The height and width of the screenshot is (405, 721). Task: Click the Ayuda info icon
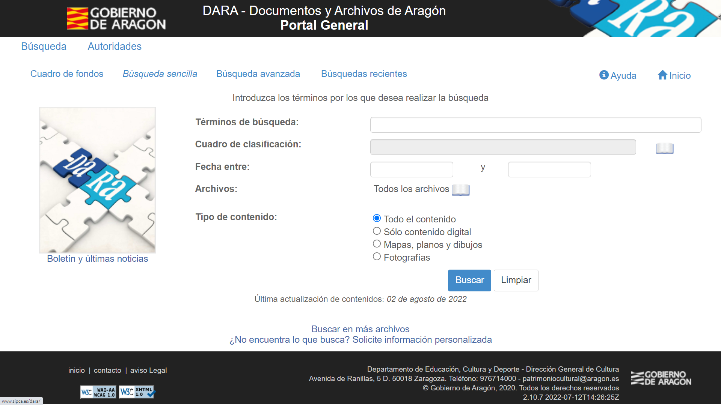click(604, 75)
